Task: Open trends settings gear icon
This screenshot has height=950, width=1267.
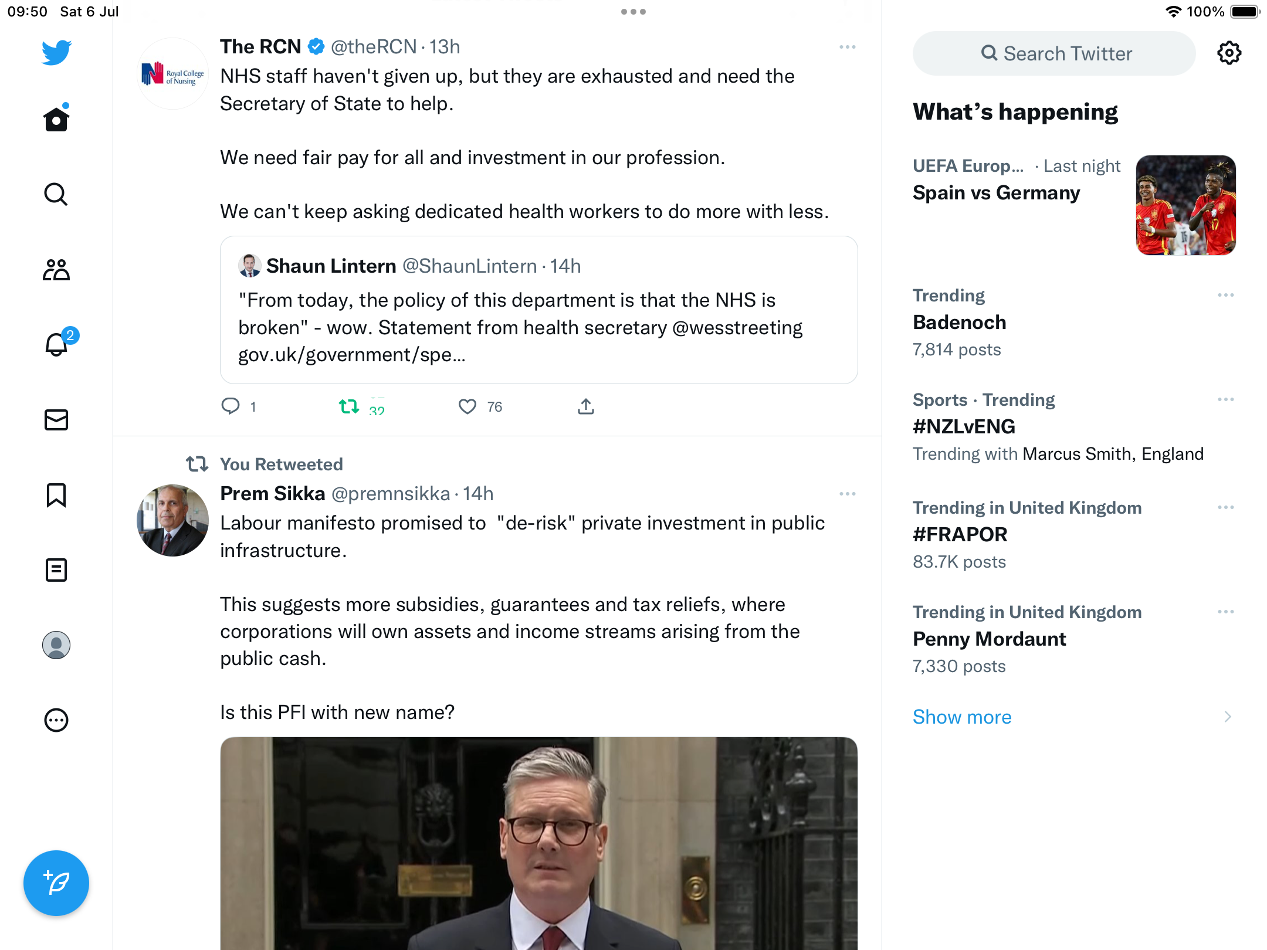Action: (1229, 53)
